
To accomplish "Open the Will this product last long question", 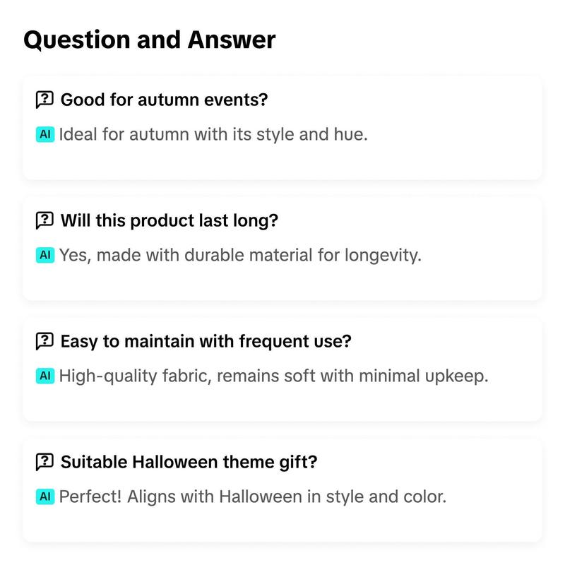I will pos(169,220).
